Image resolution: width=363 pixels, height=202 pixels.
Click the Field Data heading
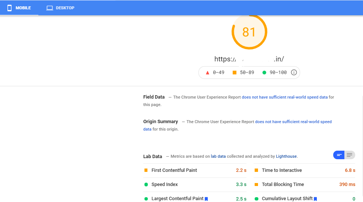(154, 97)
